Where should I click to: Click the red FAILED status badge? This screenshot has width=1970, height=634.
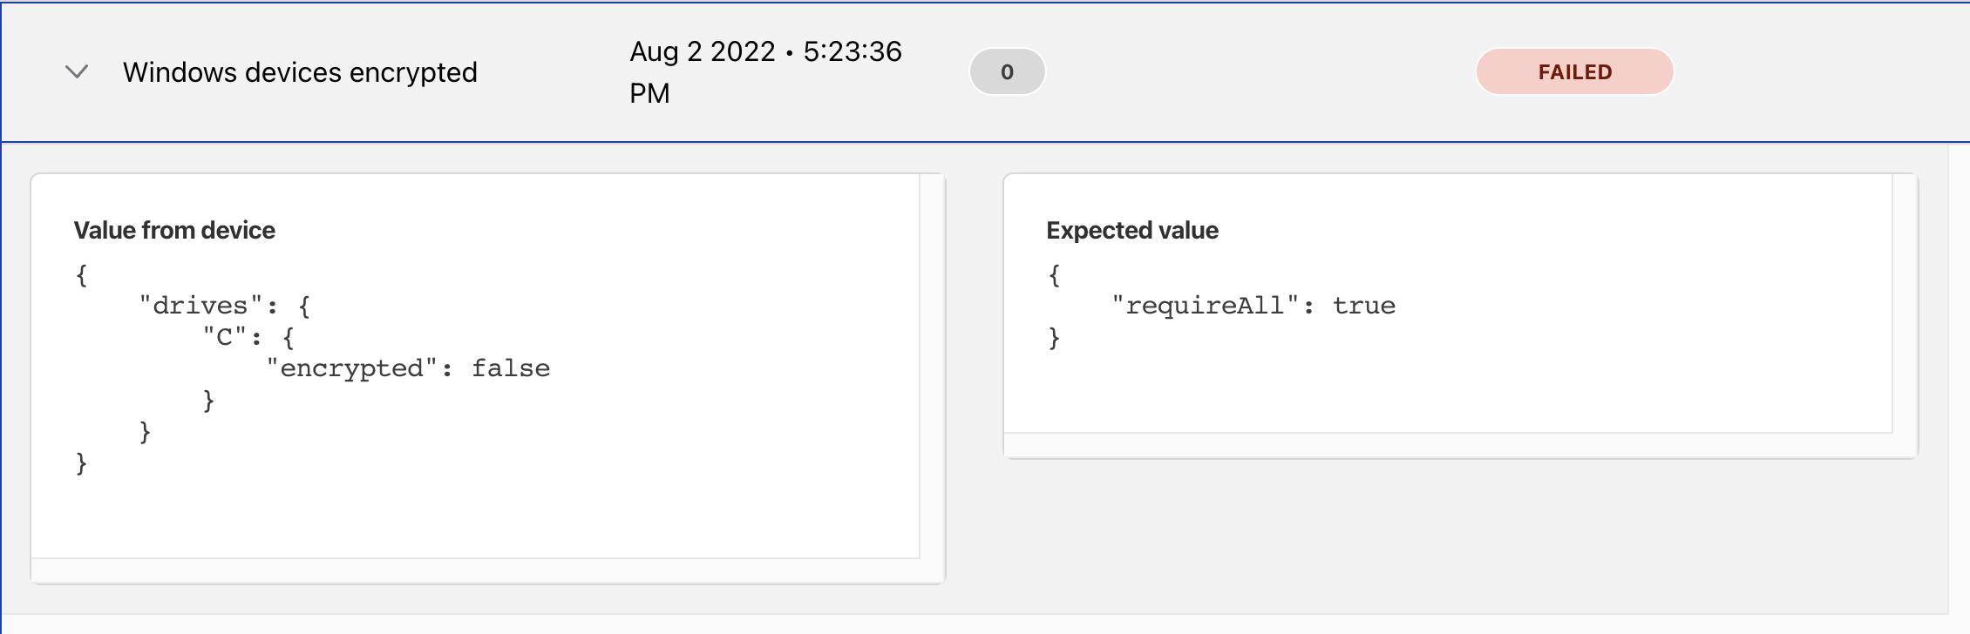pos(1574,71)
